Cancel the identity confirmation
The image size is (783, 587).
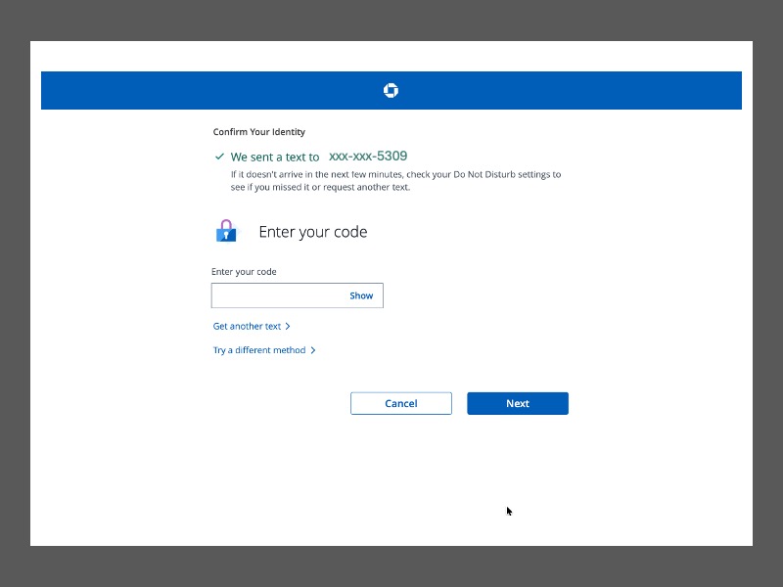pyautogui.click(x=401, y=403)
